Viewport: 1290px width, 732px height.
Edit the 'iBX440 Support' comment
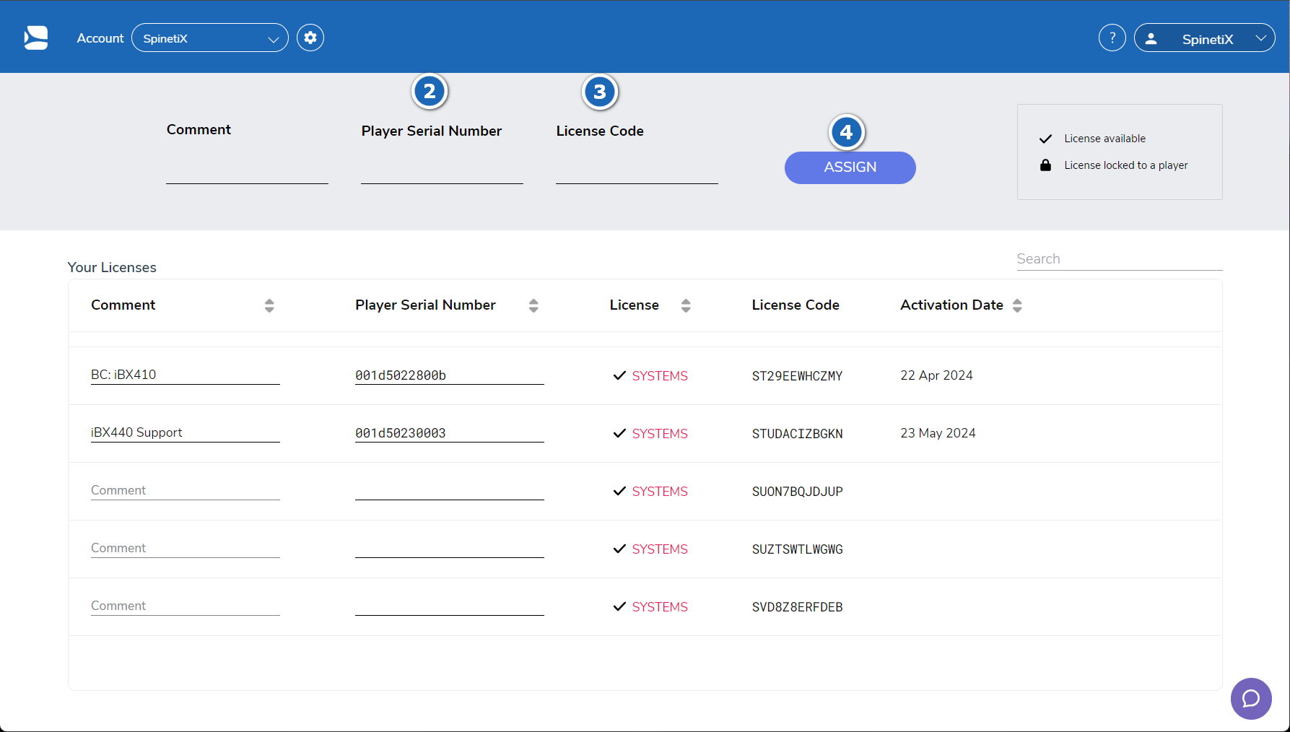click(x=186, y=432)
